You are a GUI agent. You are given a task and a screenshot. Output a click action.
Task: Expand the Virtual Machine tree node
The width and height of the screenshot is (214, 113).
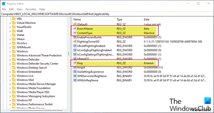point(10,23)
